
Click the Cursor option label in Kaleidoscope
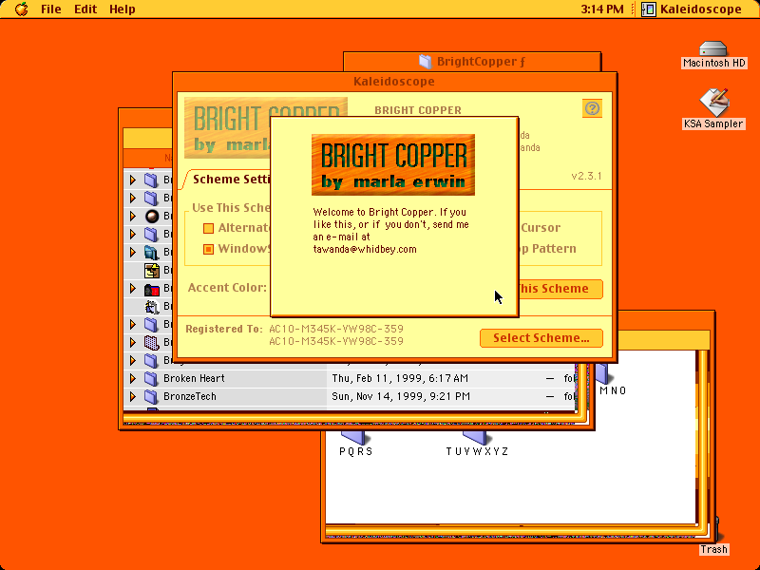coord(541,228)
